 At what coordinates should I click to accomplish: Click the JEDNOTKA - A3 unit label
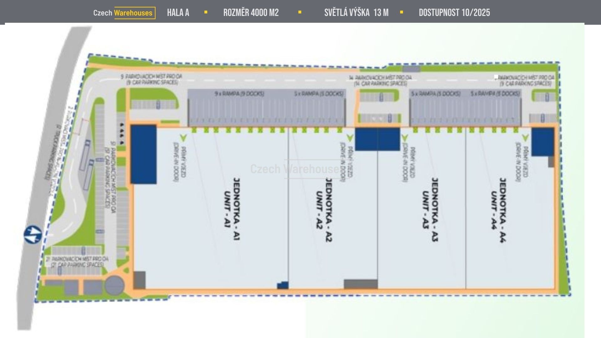pos(434,210)
